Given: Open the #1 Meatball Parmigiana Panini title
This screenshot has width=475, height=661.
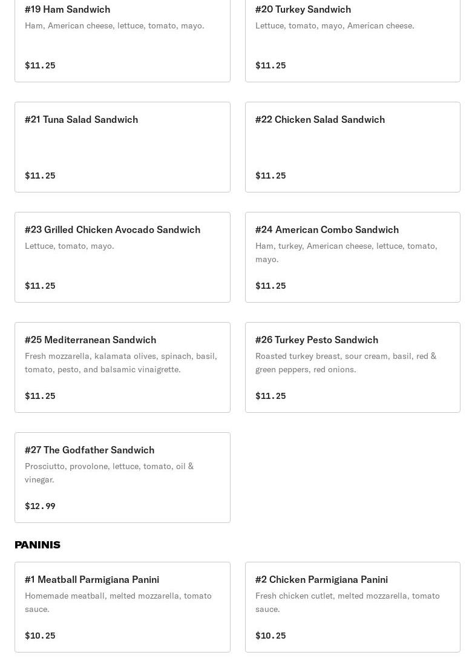Looking at the screenshot, I should point(92,579).
